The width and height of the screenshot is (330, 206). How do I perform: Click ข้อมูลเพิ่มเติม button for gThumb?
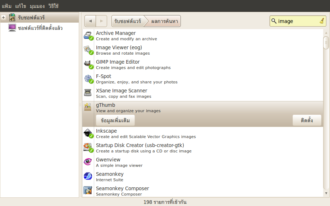(x=115, y=120)
